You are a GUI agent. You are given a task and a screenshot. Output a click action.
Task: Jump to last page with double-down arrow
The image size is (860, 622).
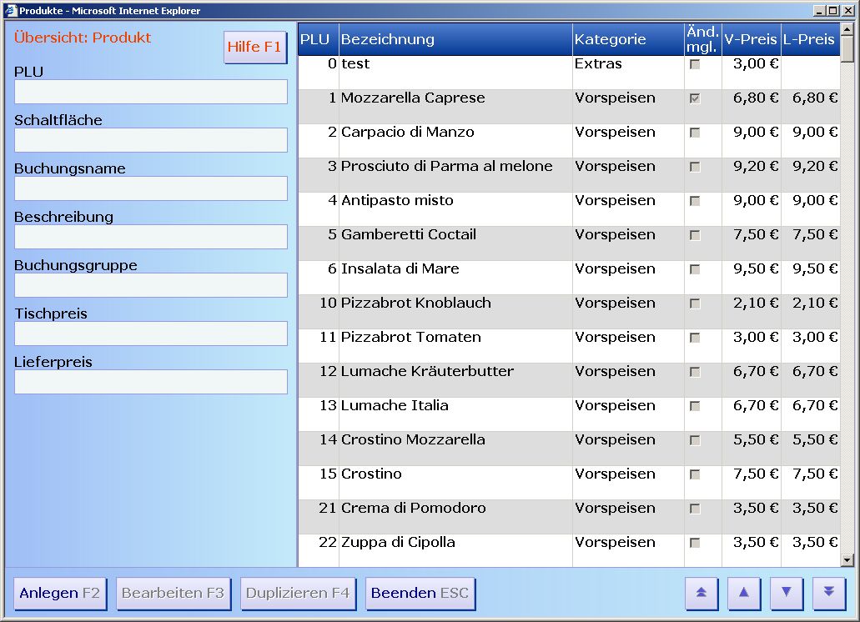click(x=828, y=593)
